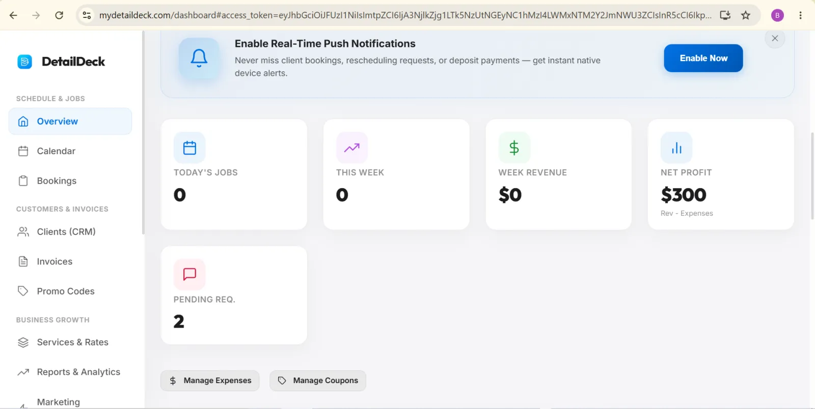Go to Services & Rates
This screenshot has height=409, width=815.
[x=70, y=342]
